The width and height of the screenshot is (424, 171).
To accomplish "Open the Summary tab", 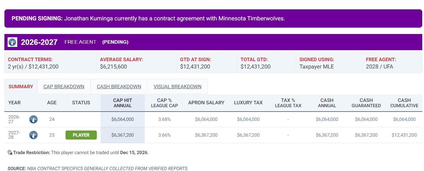I will [x=21, y=87].
